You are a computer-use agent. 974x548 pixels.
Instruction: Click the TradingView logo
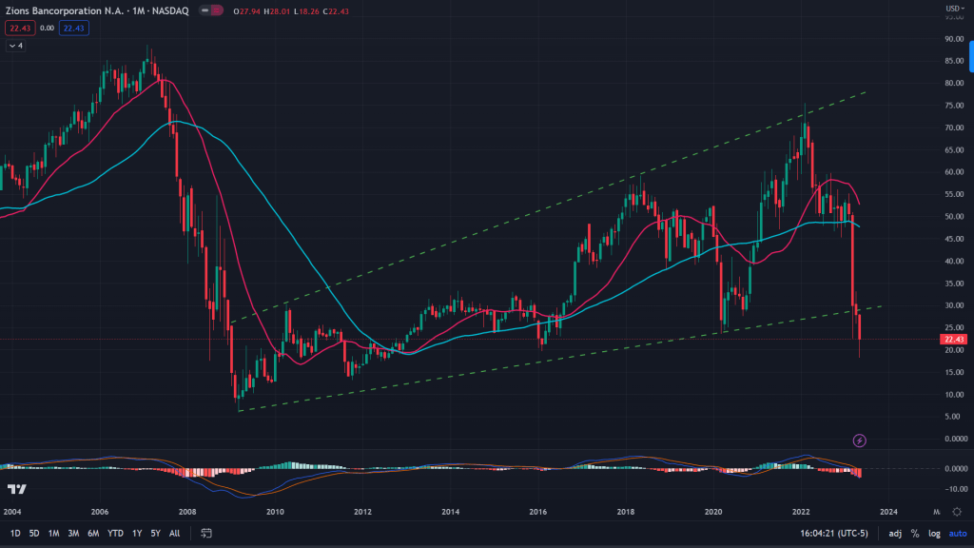pyautogui.click(x=16, y=489)
